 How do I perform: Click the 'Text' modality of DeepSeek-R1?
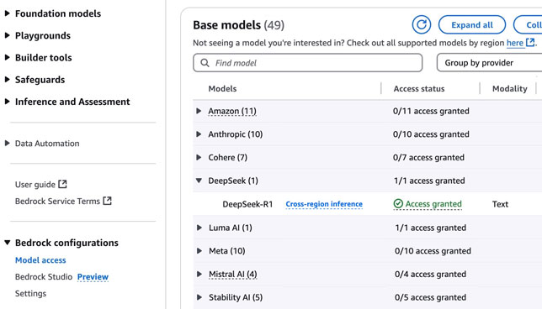[500, 204]
